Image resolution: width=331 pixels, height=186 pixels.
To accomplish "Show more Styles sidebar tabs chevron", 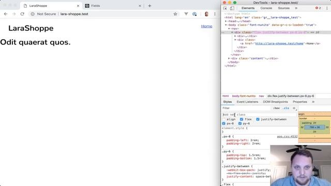I will point(313,102).
